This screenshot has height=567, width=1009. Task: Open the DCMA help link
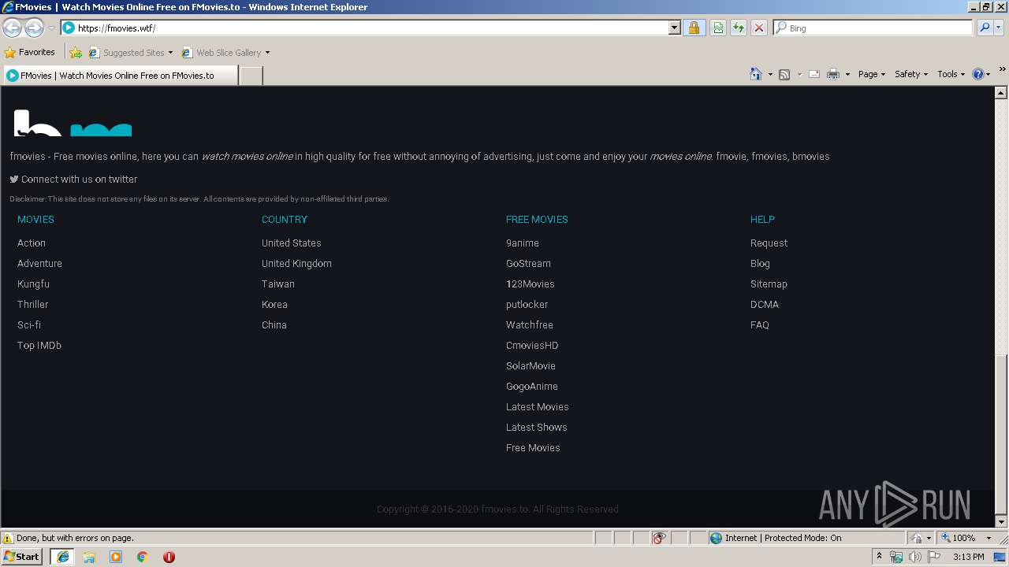[765, 304]
